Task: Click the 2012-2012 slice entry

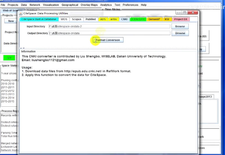Action: coord(8,91)
